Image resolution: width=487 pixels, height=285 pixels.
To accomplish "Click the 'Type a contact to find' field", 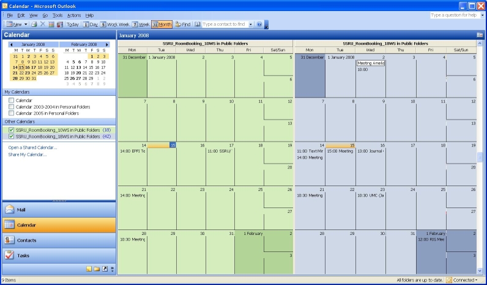I will 225,24.
